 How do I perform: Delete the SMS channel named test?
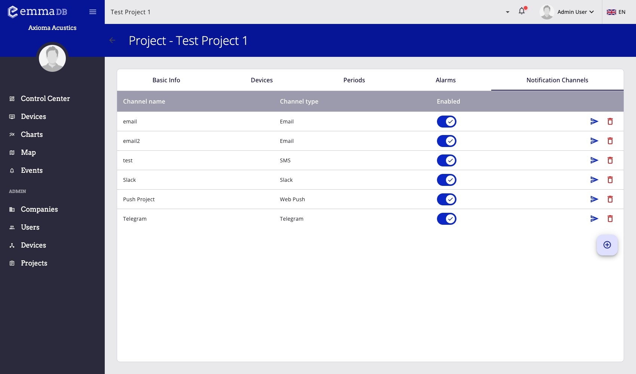pos(610,160)
